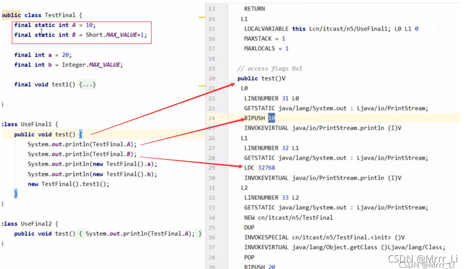Click the RETURN instruction on line 13

click(255, 9)
